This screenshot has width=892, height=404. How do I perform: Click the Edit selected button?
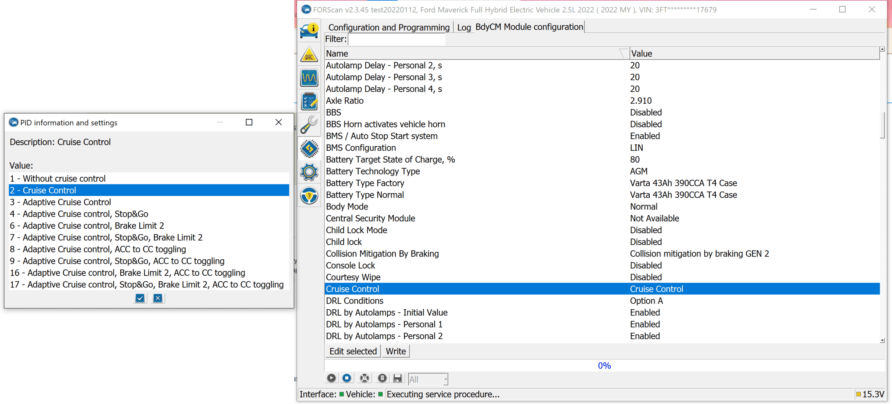[353, 351]
